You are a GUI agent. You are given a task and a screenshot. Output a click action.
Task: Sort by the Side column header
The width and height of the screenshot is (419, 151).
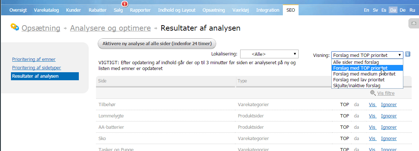(166, 81)
